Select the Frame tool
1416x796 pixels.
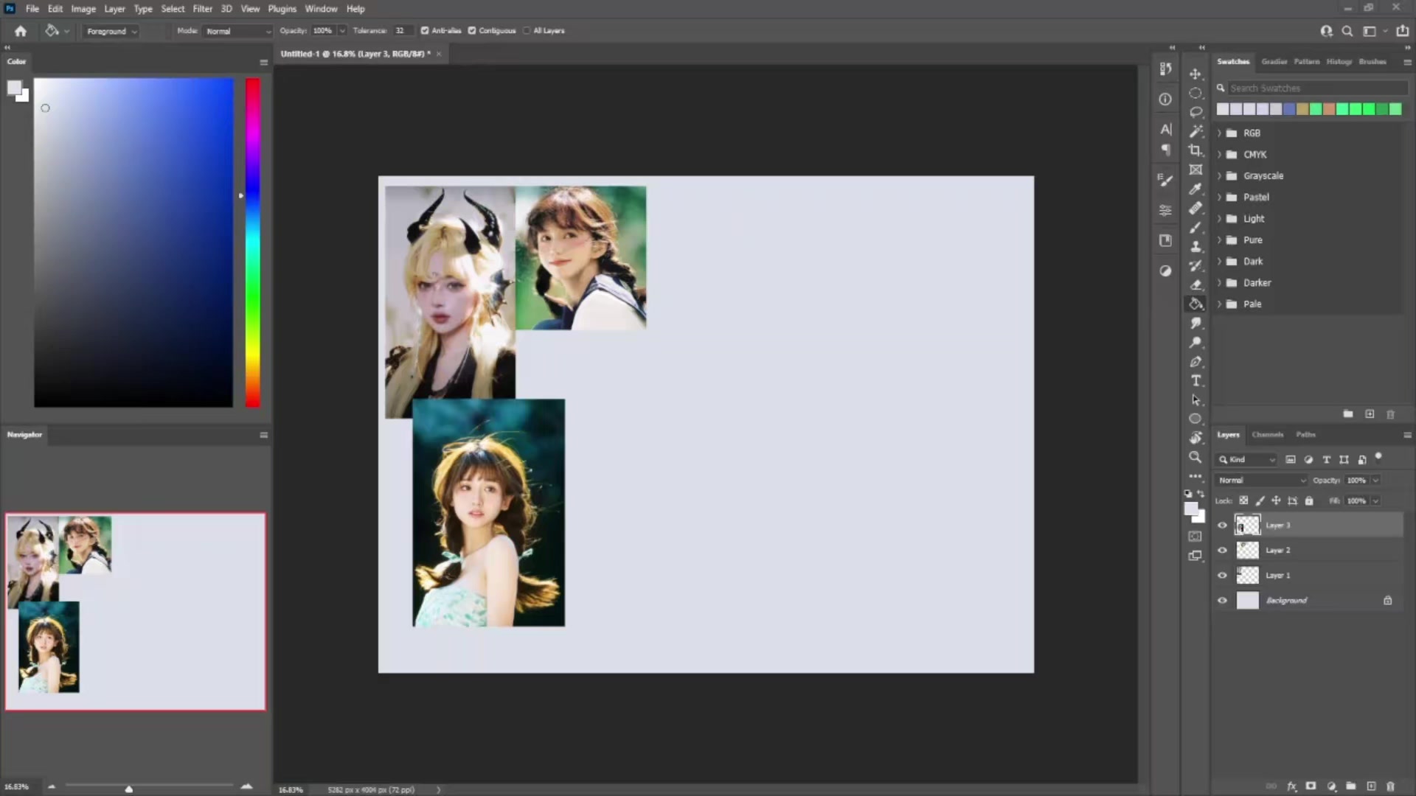(x=1195, y=170)
